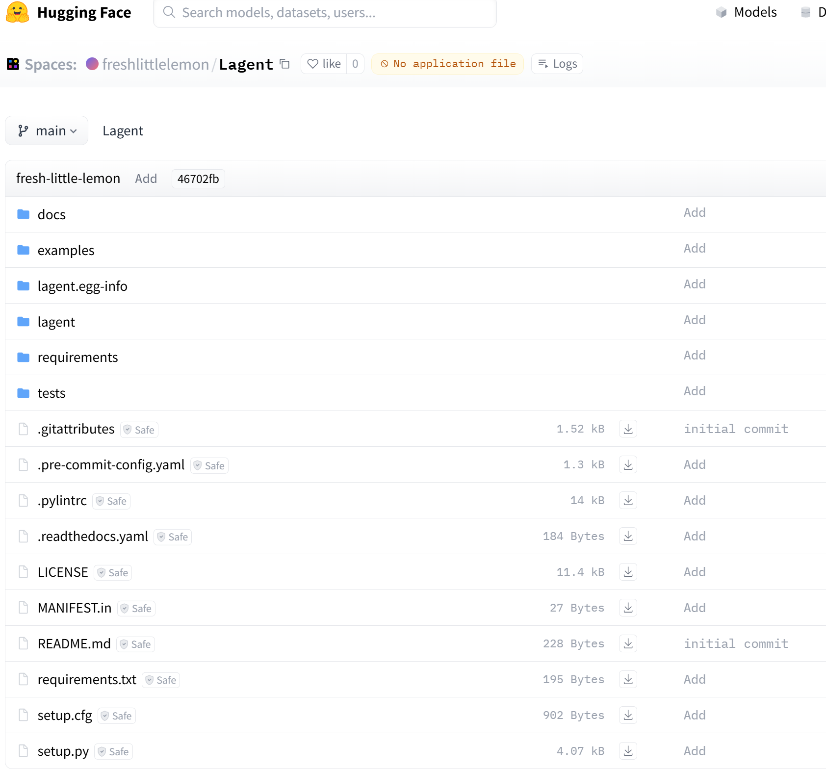Click the initial commit message for .gitattributes
The width and height of the screenshot is (826, 769).
[x=736, y=429]
